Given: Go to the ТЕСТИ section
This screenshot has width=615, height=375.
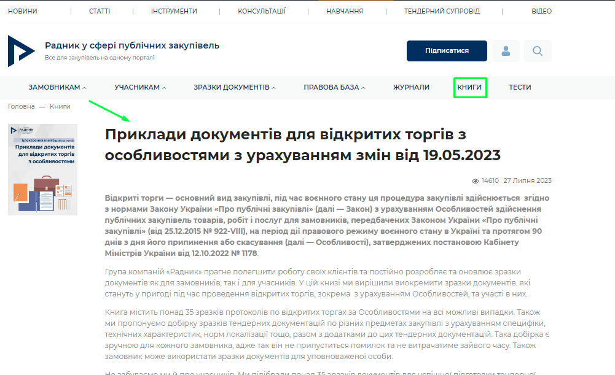Looking at the screenshot, I should [x=520, y=87].
